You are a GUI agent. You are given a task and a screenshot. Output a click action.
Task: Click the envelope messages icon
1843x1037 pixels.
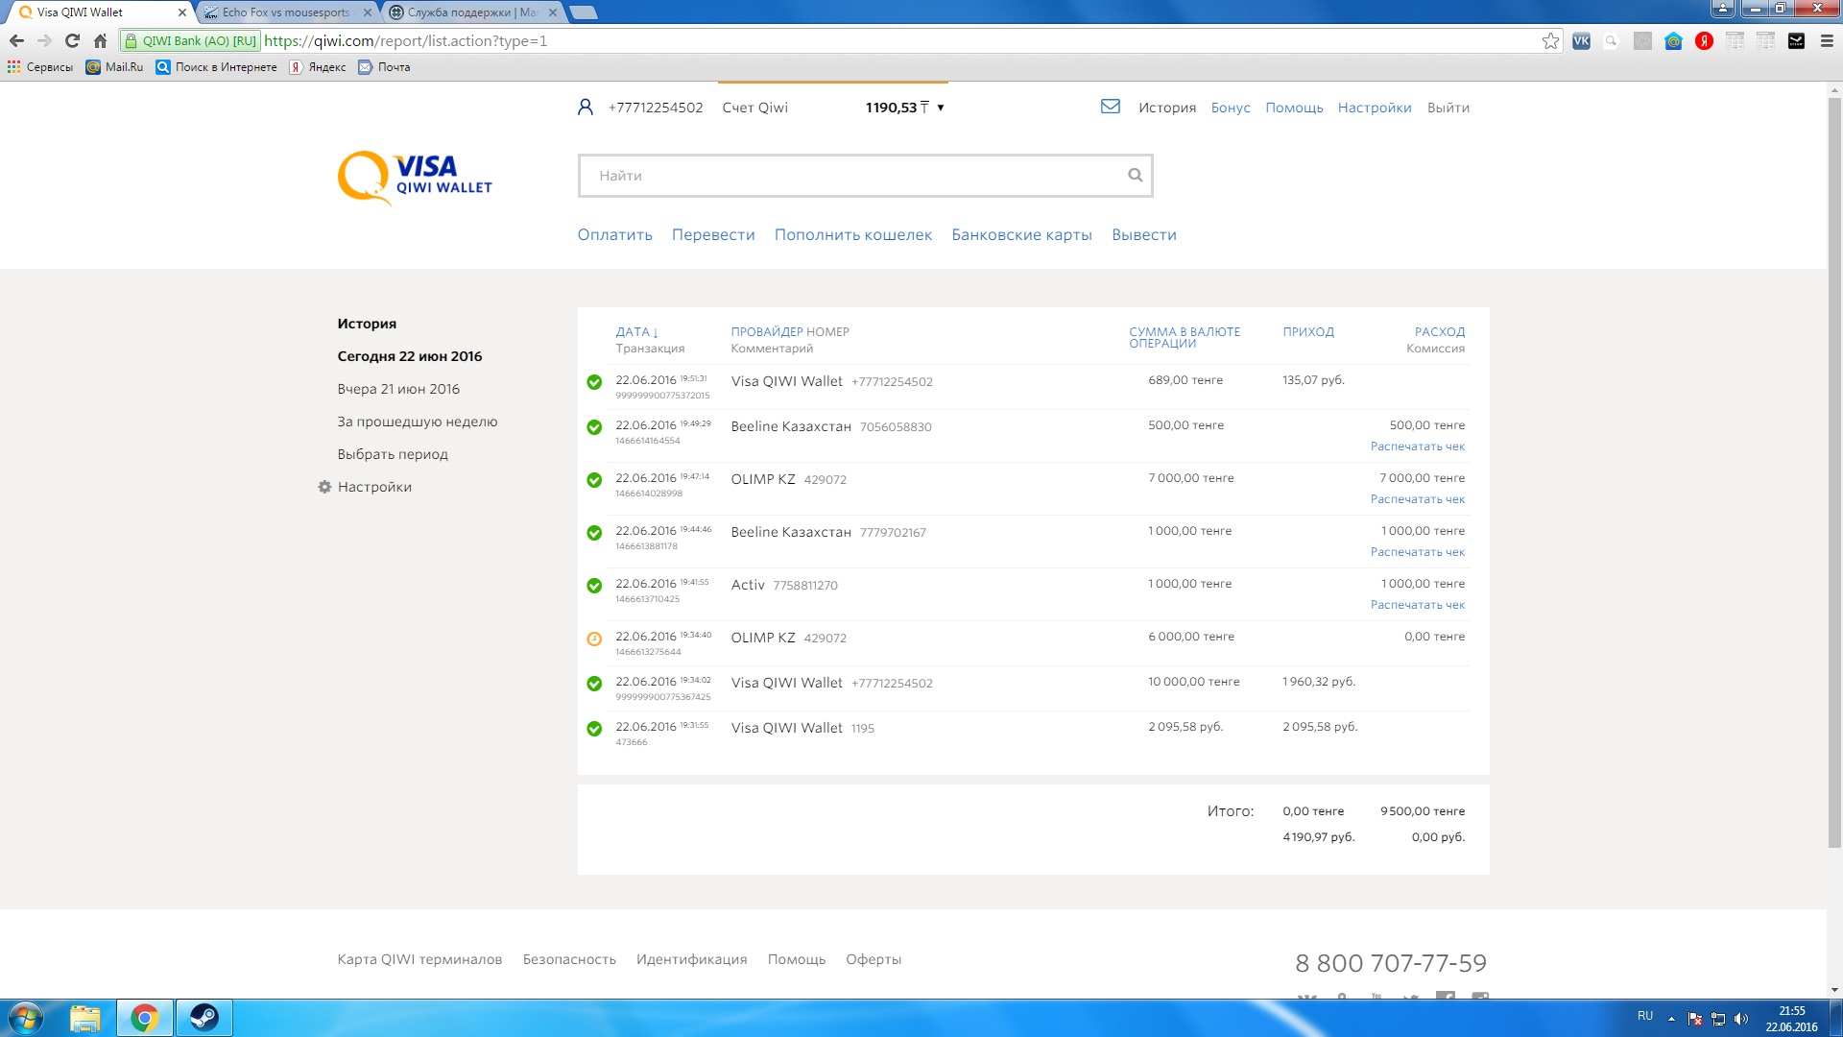click(1110, 107)
